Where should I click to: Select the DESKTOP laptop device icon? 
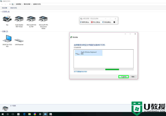7,39
